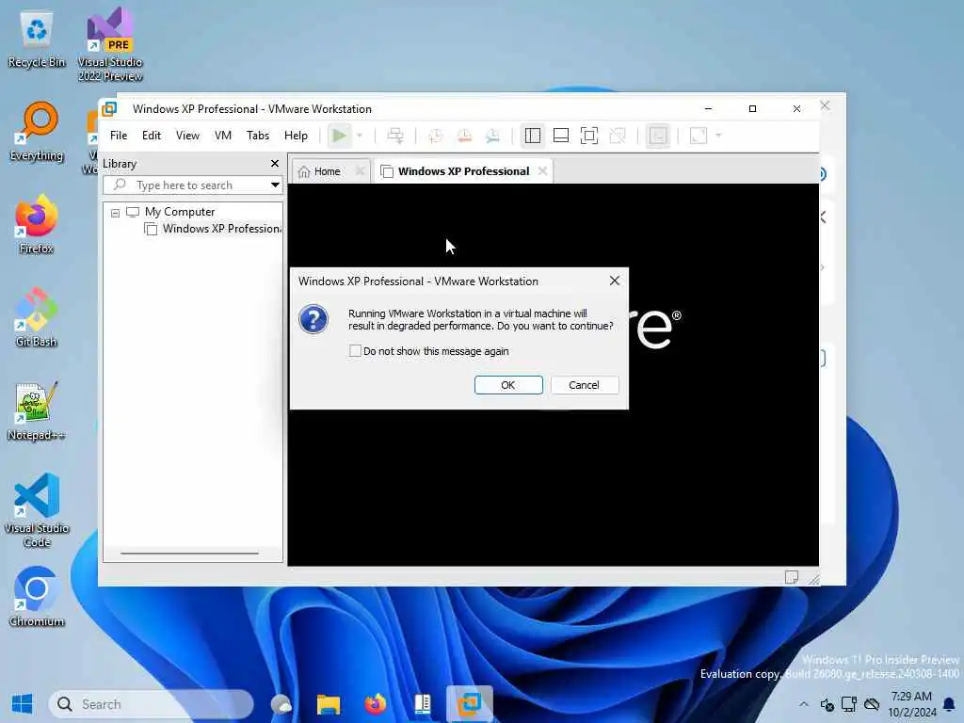Viewport: 964px width, 723px height.
Task: Open the Help menu
Action: [296, 136]
